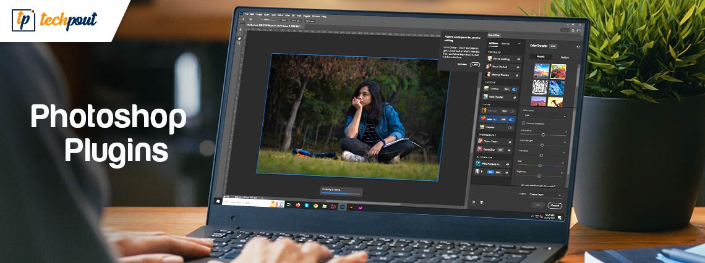
Task: Open Firefox from the taskbar
Action: pyautogui.click(x=297, y=205)
